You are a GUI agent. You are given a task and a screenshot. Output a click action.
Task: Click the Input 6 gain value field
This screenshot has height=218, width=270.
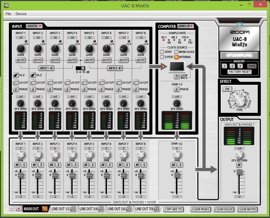click(x=107, y=37)
